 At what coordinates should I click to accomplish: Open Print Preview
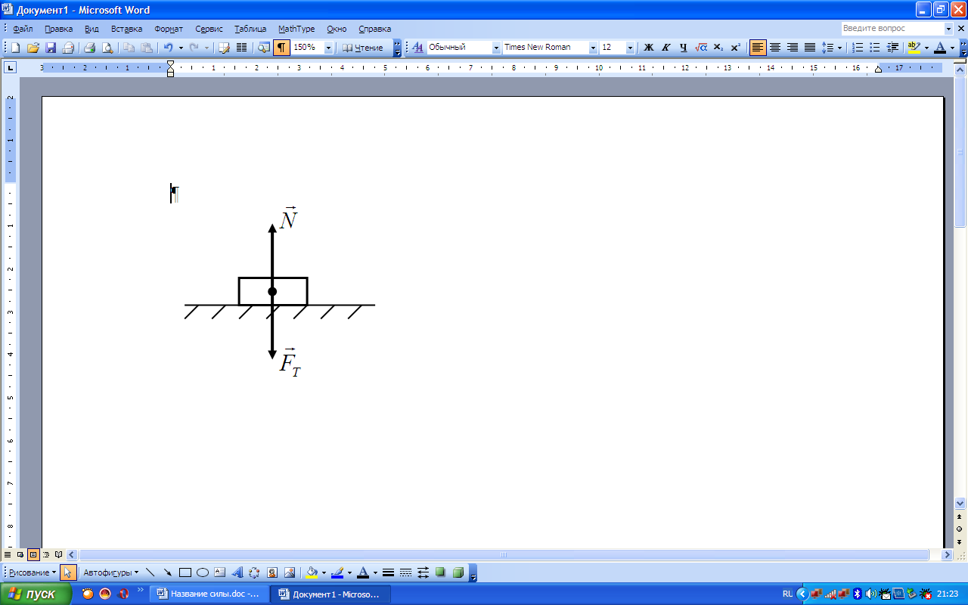107,48
